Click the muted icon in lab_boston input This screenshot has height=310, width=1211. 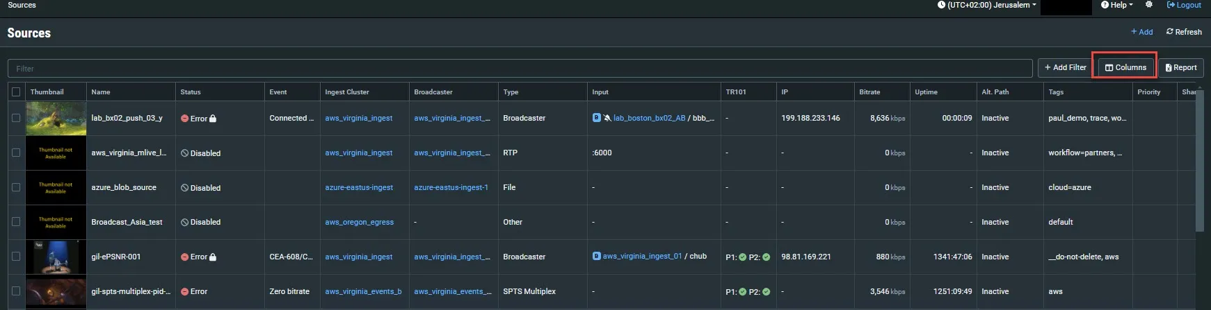[x=607, y=118]
